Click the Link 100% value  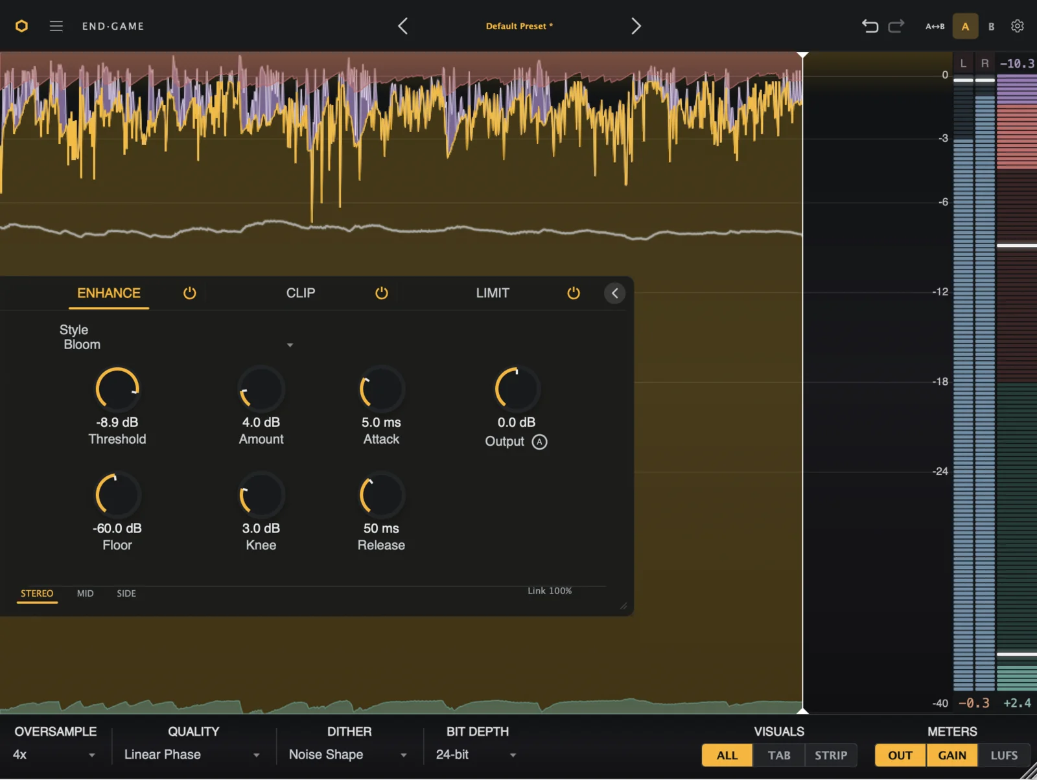point(550,591)
